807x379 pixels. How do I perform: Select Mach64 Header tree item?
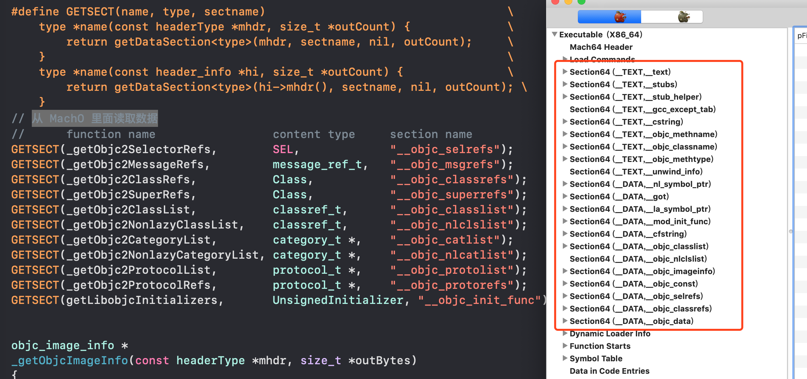pos(601,47)
